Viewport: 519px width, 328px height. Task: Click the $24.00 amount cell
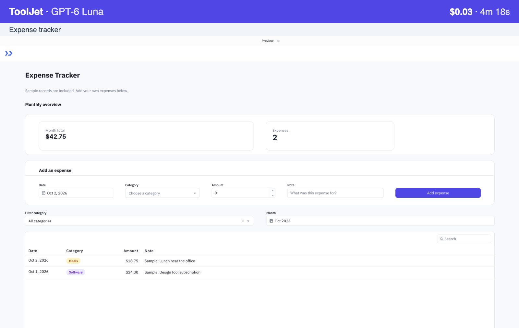132,272
